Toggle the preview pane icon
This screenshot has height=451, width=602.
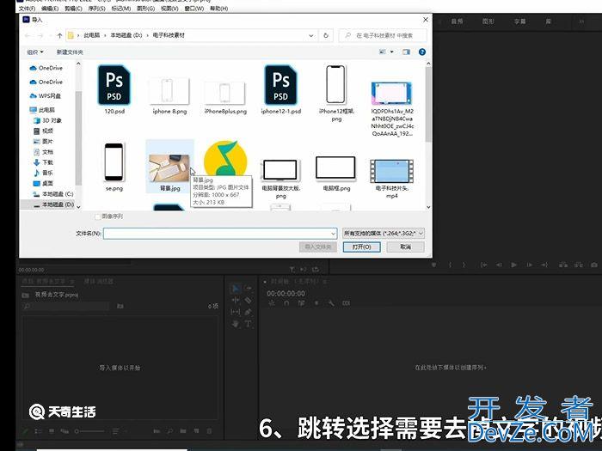coord(406,52)
